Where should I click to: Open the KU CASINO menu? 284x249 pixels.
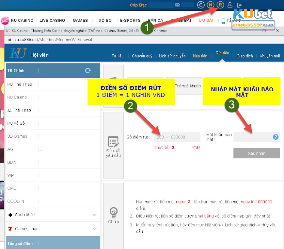pyautogui.click(x=22, y=20)
